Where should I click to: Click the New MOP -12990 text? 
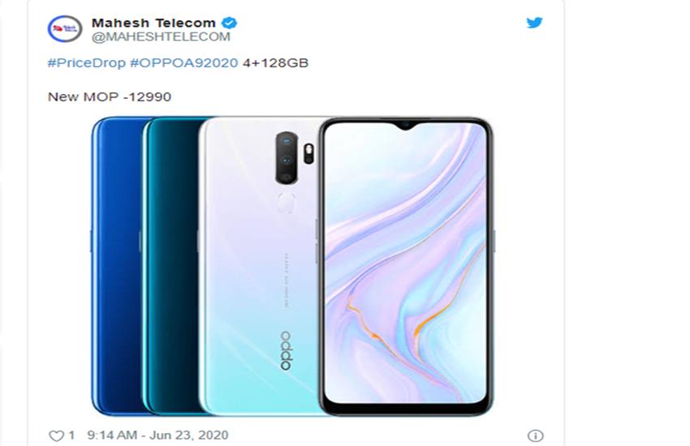pyautogui.click(x=109, y=96)
